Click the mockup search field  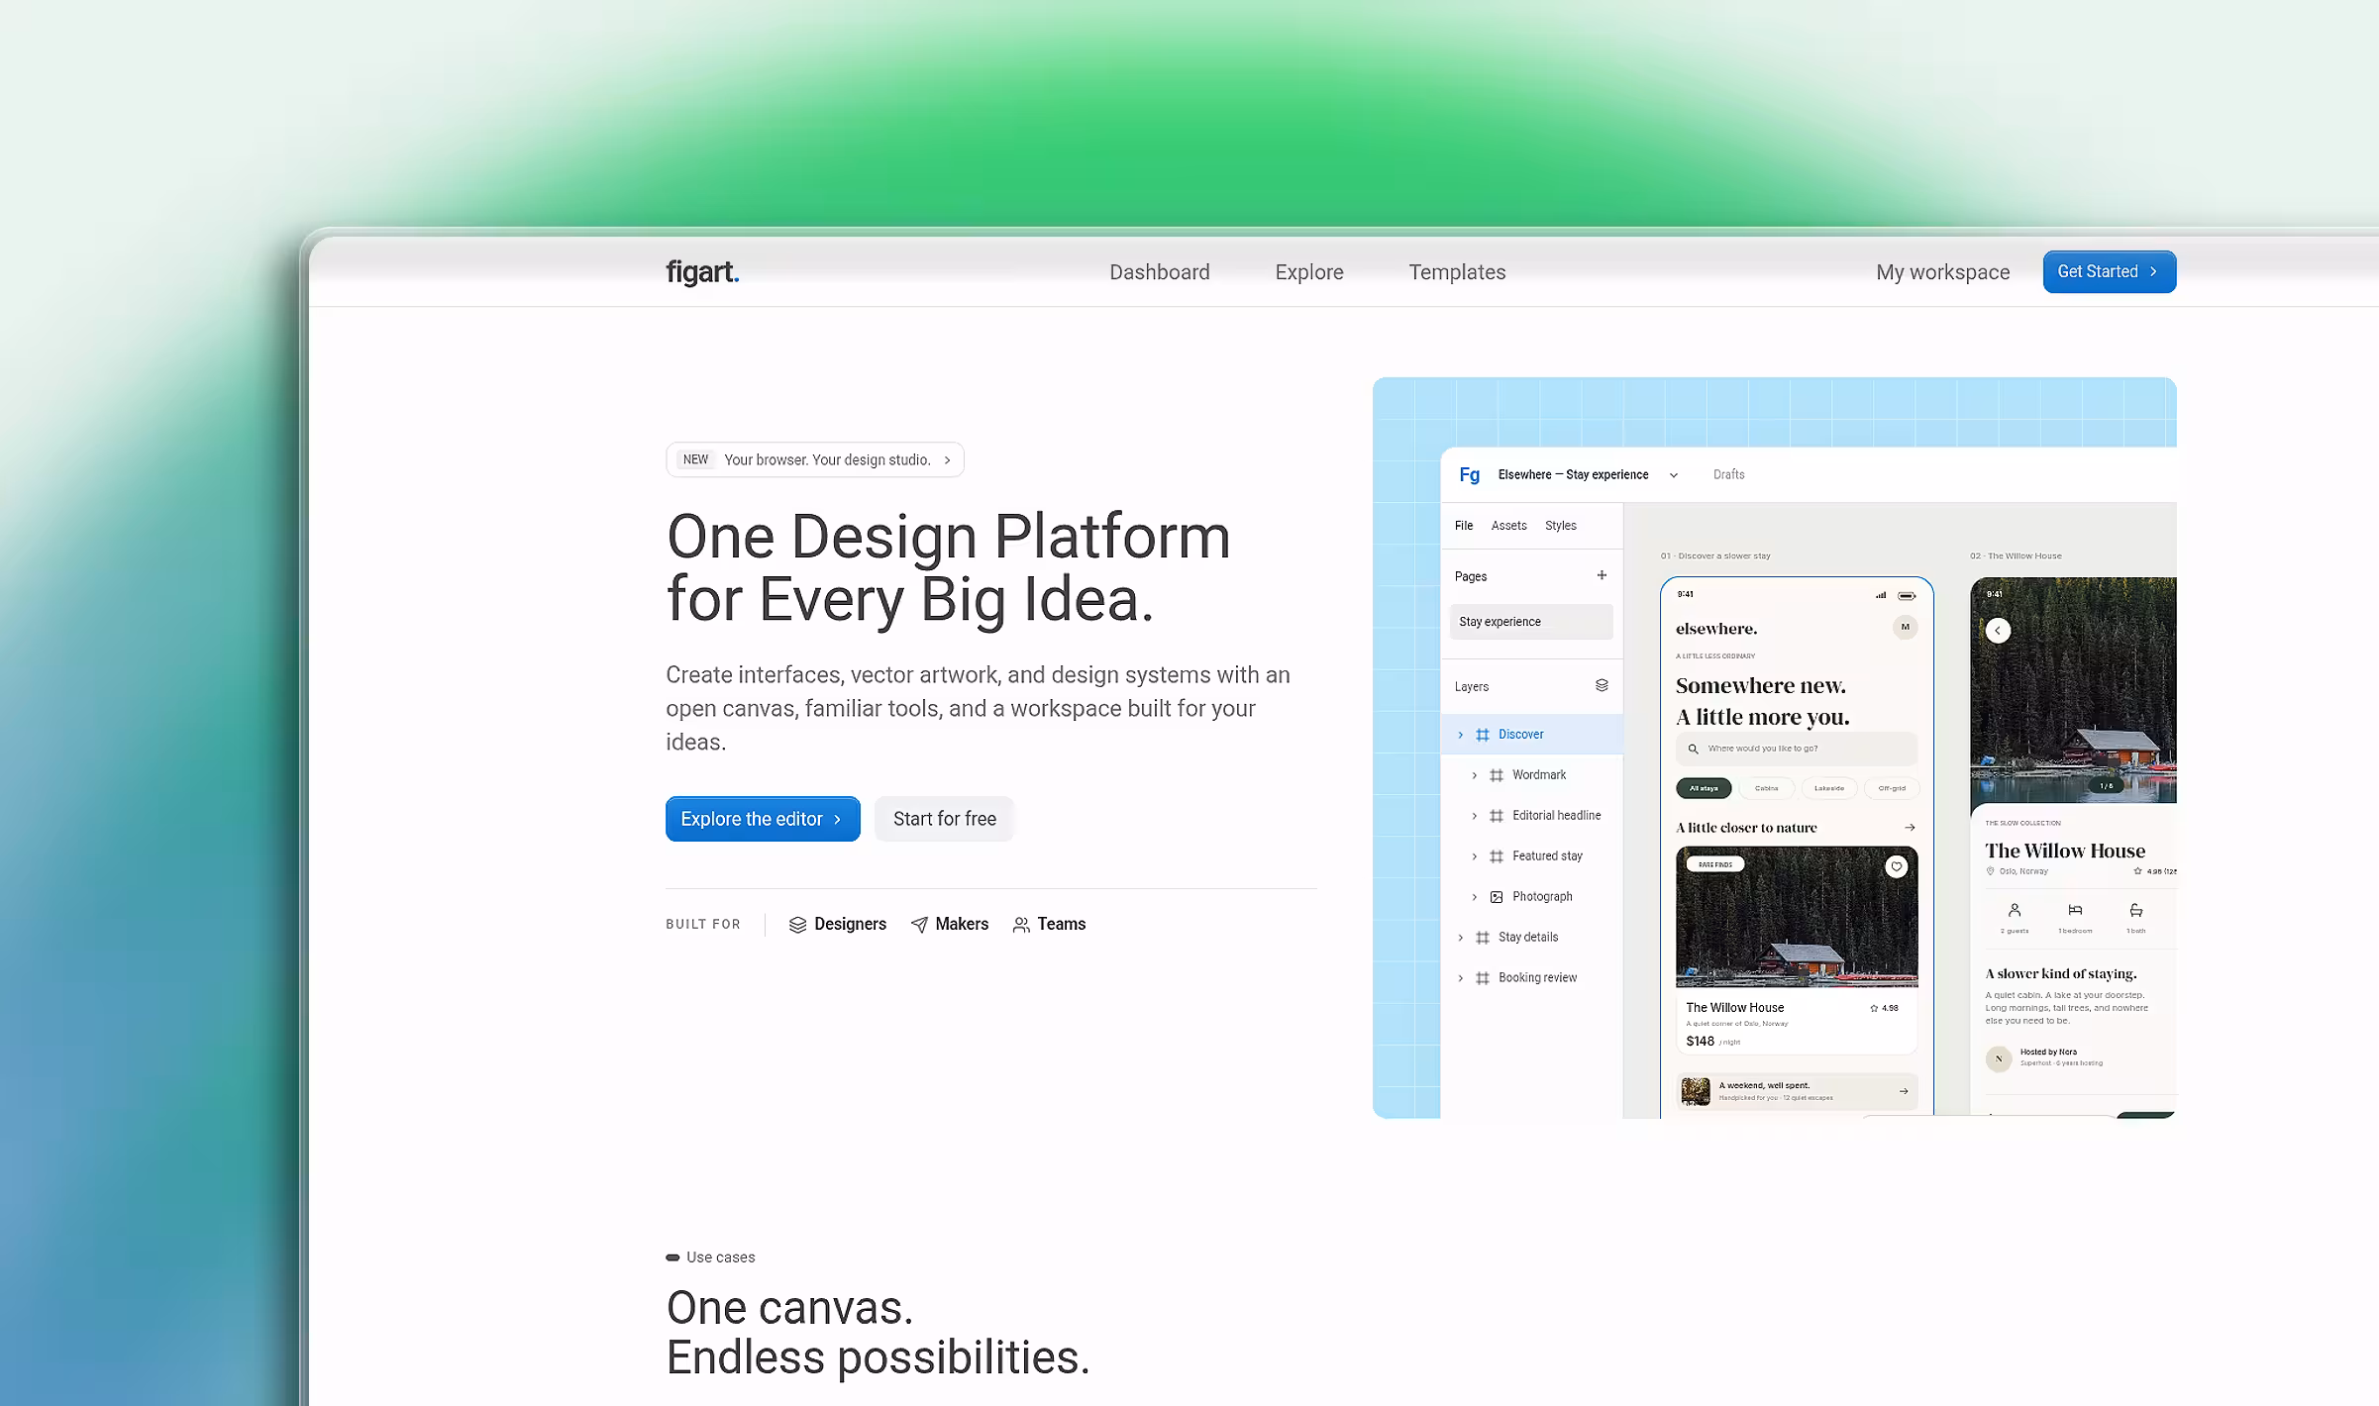click(x=1796, y=749)
